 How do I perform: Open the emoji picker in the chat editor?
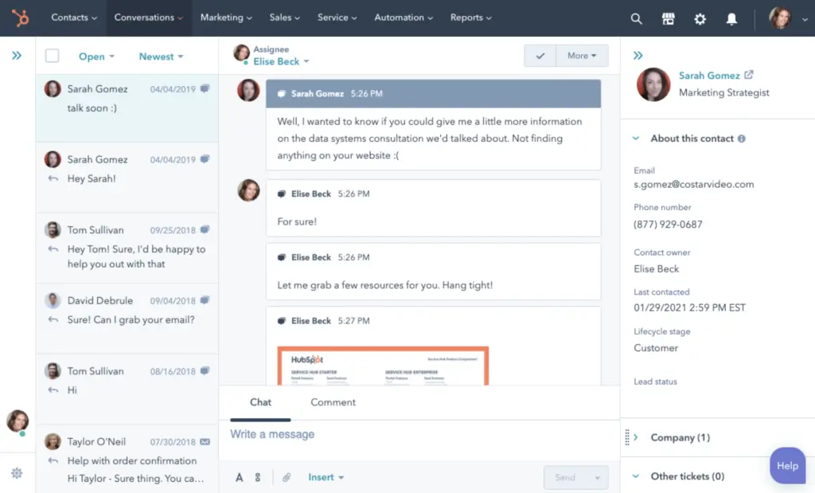pos(257,476)
